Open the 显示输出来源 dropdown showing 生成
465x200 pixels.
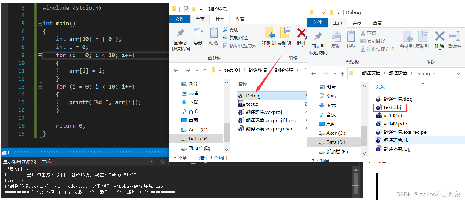(x=151, y=162)
